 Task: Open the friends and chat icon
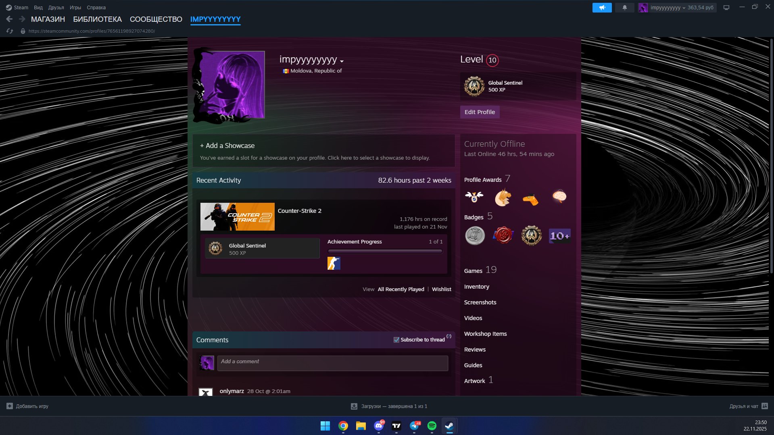click(765, 406)
